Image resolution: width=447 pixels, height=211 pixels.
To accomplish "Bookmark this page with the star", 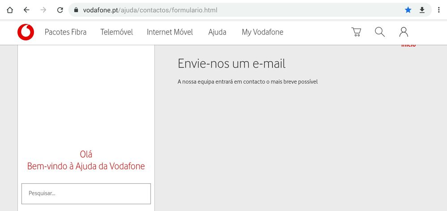I will [x=408, y=10].
